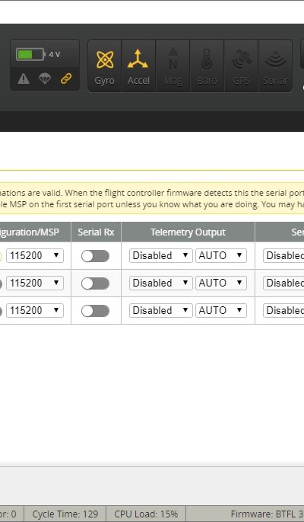
Task: Enable Serial Rx on the first port row
Action: pyautogui.click(x=95, y=256)
